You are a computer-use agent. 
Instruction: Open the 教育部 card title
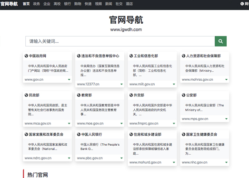coord(87,95)
